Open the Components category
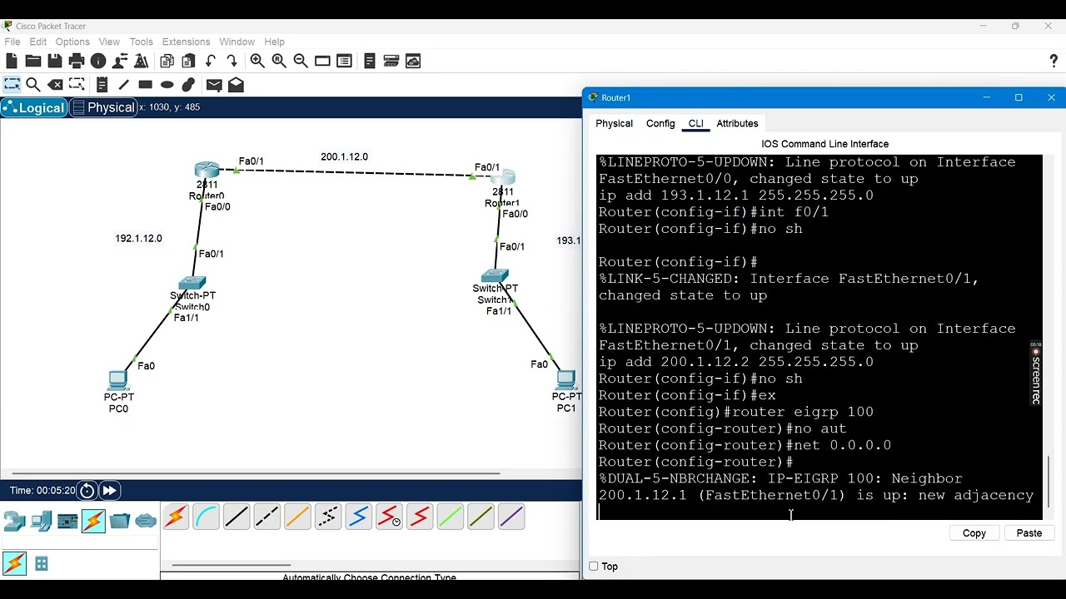 (x=67, y=522)
